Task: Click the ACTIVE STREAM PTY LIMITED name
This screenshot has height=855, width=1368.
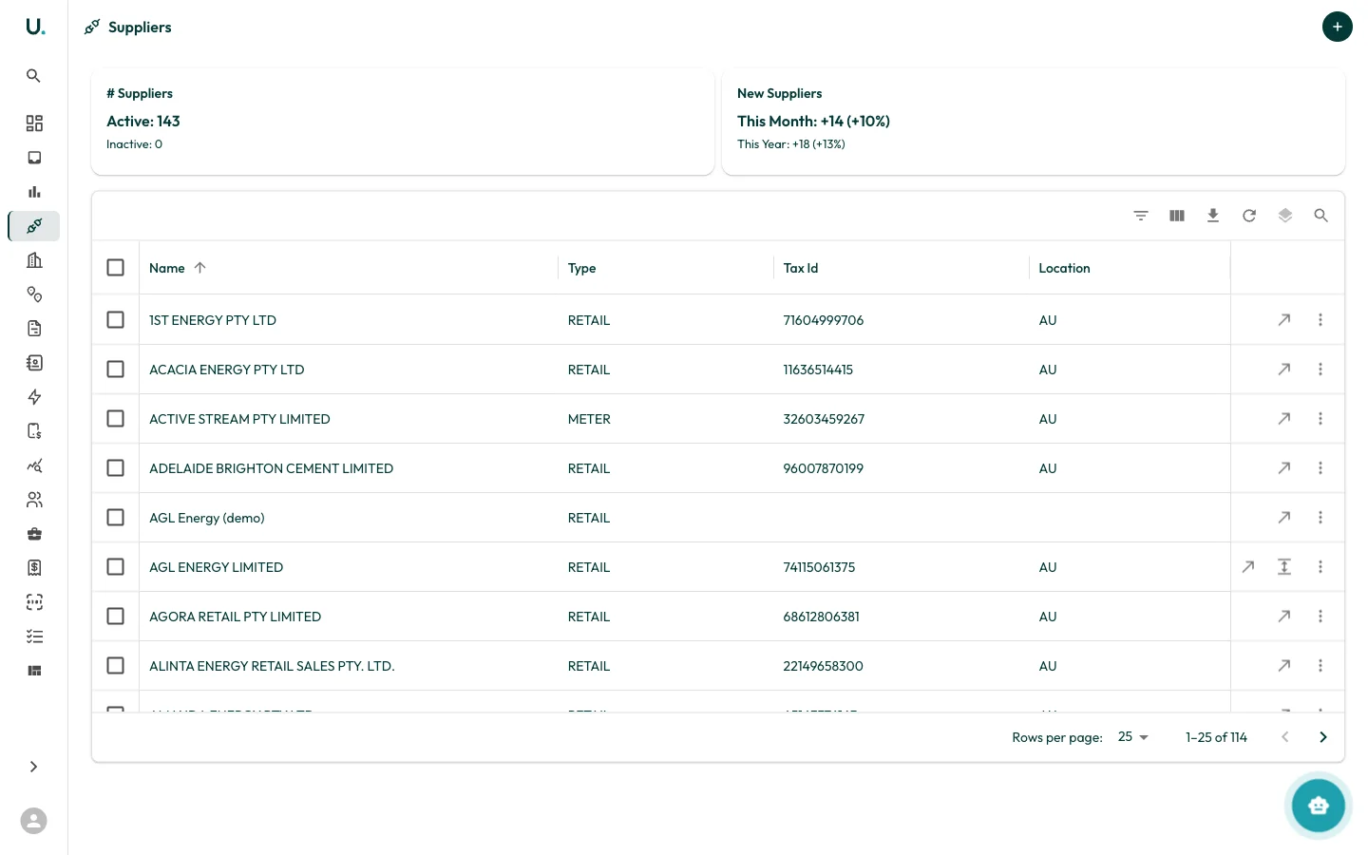Action: [x=239, y=419]
